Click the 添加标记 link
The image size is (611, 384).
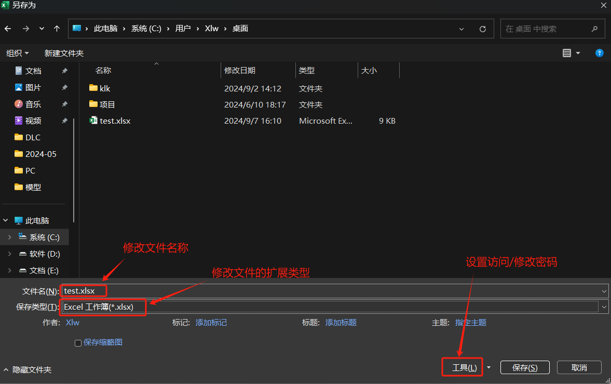(x=211, y=323)
